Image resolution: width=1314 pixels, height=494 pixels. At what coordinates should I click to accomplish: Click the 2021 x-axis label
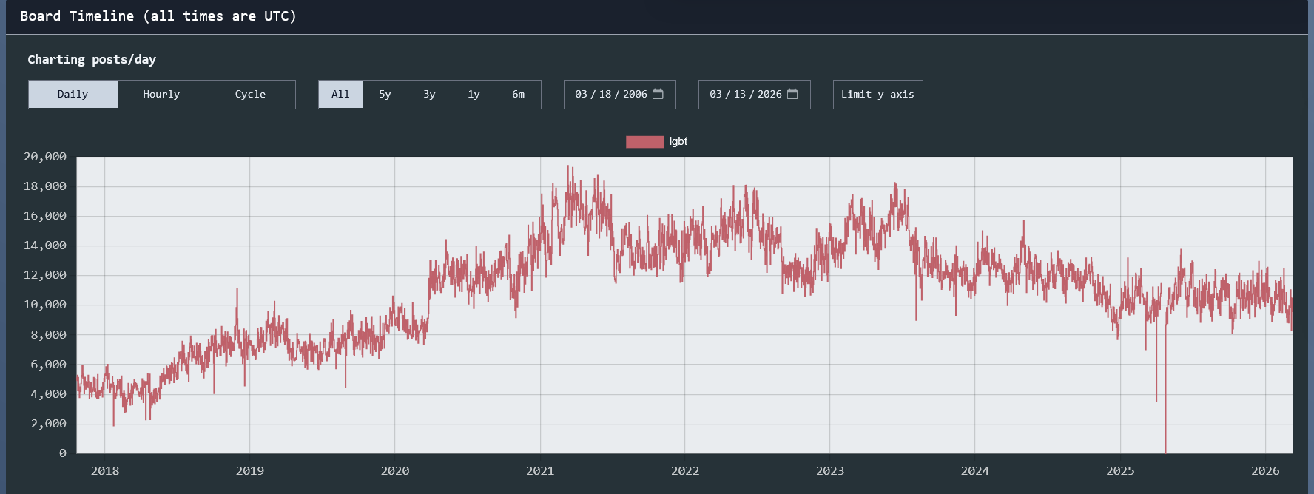(x=540, y=470)
